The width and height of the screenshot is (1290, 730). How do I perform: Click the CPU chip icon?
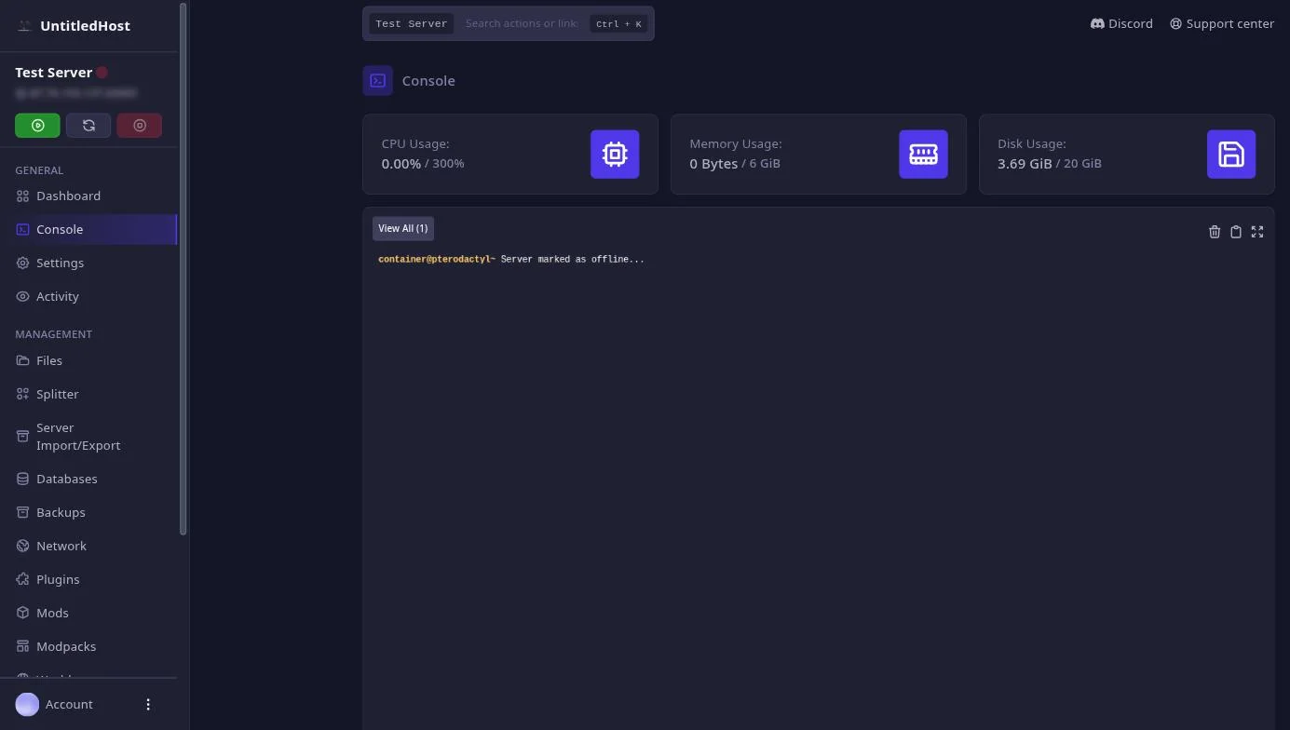(x=615, y=154)
